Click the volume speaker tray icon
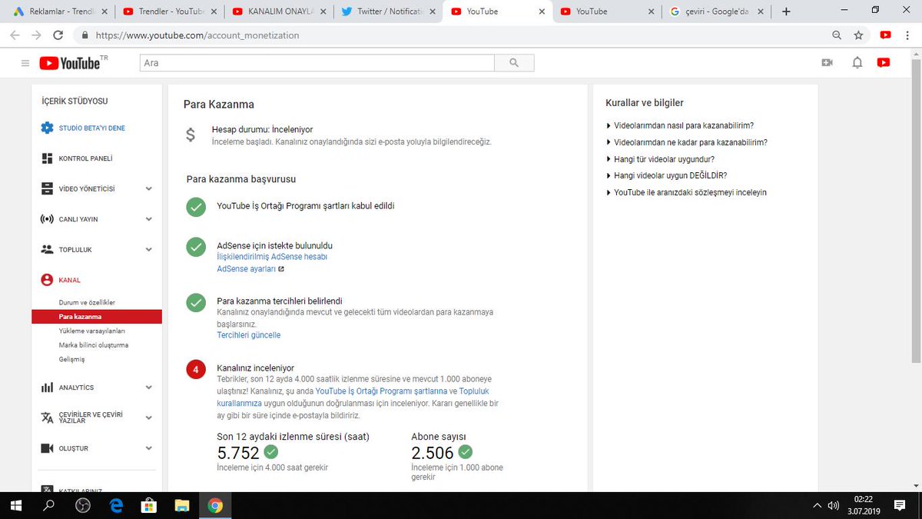Image resolution: width=922 pixels, height=519 pixels. tap(834, 506)
